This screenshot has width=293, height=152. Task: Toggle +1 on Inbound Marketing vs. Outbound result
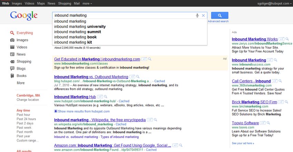coord(132,77)
